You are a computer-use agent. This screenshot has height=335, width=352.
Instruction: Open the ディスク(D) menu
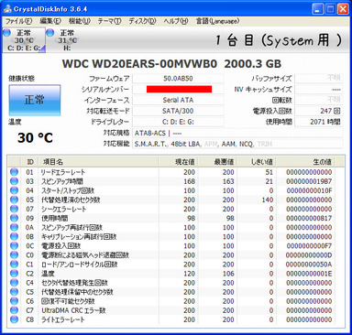(x=142, y=21)
